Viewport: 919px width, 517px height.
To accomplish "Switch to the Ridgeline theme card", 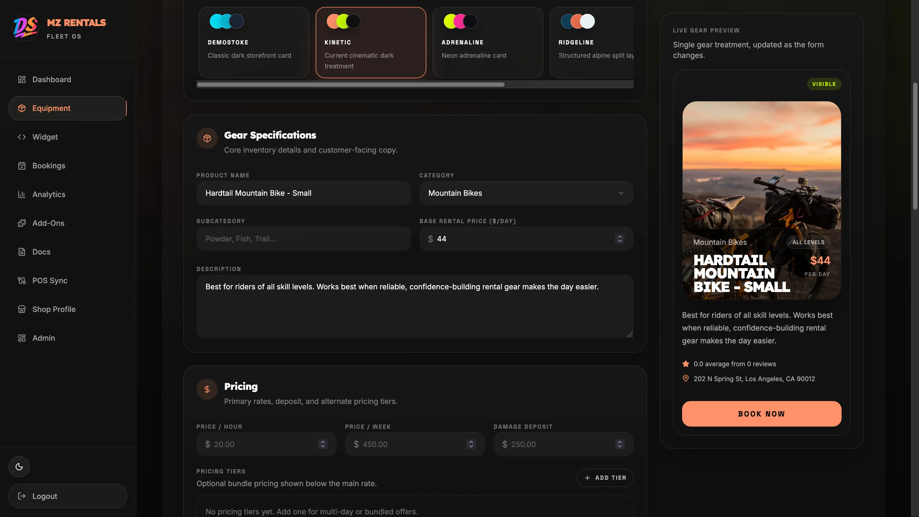I will pos(592,42).
